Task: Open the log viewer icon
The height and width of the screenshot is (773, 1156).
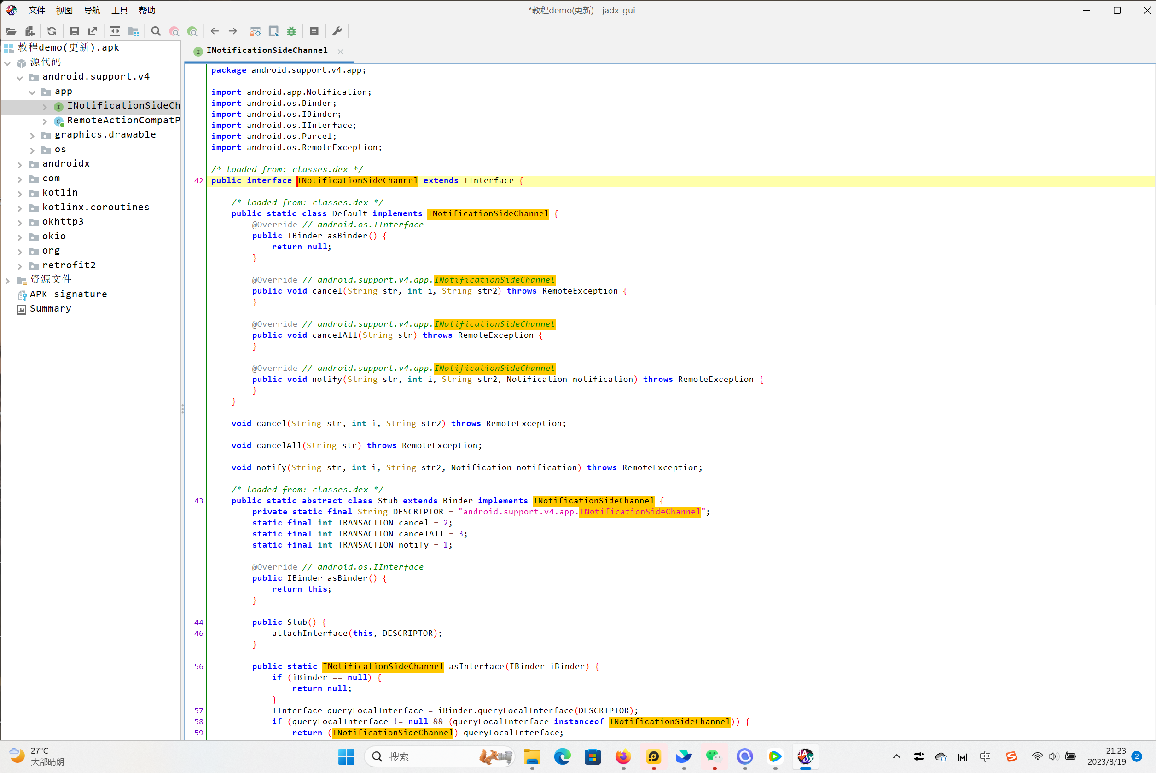Action: pos(314,32)
